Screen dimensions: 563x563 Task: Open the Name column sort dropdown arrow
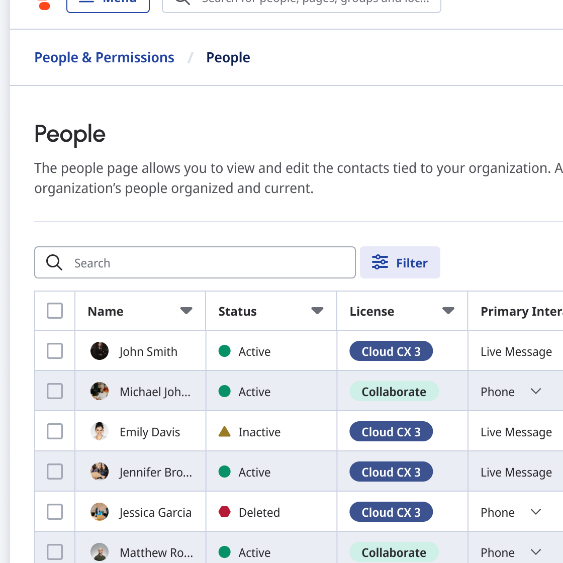[x=186, y=311]
